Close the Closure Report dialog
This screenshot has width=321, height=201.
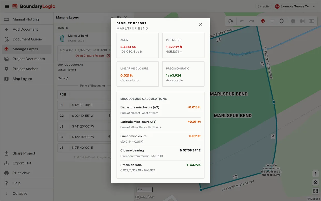[200, 24]
